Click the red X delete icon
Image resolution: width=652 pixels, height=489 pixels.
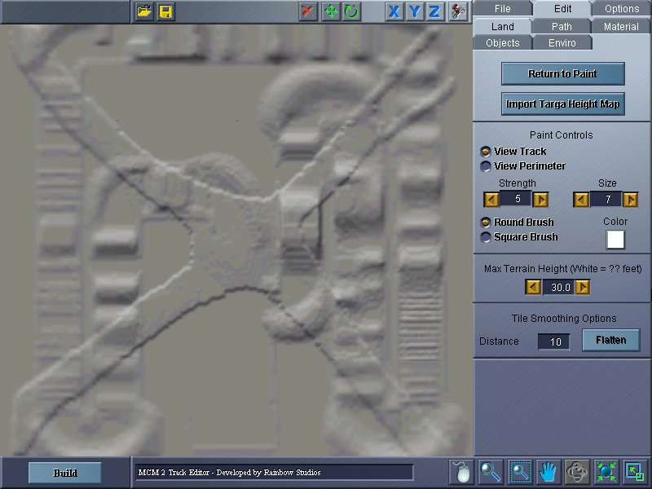coord(308,11)
